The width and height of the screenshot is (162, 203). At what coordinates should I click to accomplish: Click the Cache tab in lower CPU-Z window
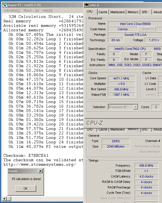(103, 130)
